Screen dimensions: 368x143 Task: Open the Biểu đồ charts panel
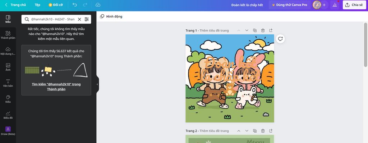pyautogui.click(x=8, y=115)
